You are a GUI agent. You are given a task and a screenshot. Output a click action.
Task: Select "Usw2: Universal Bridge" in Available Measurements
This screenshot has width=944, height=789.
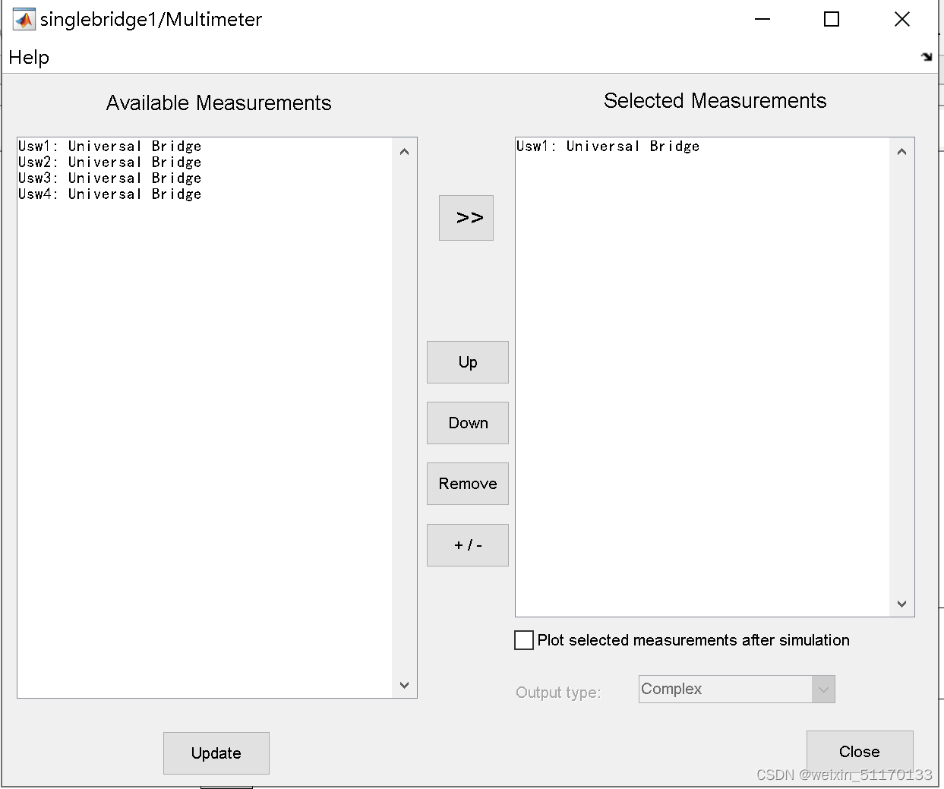pos(109,162)
